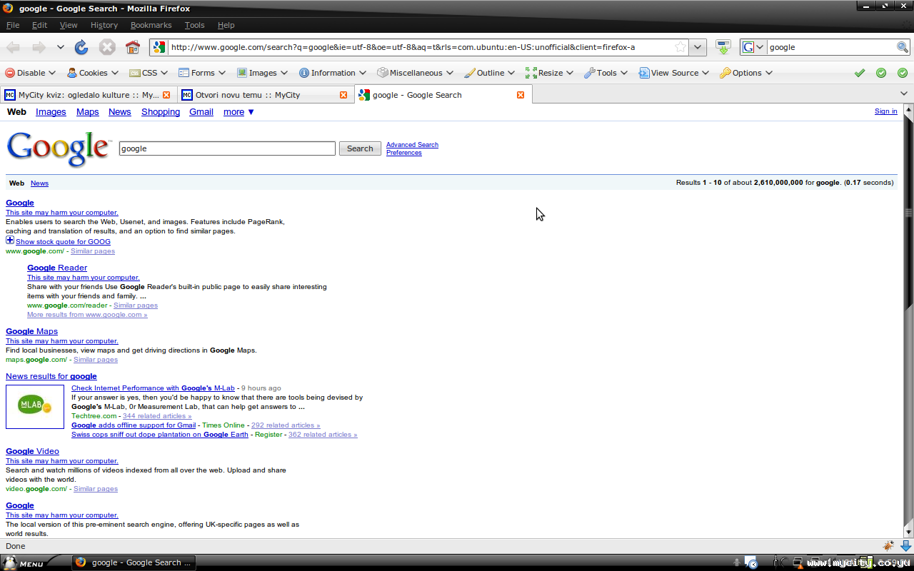Click "More results from www.google.com"

tap(87, 315)
